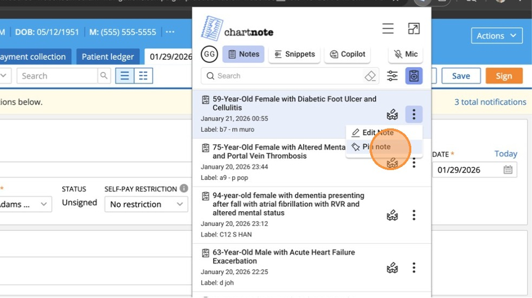The width and height of the screenshot is (532, 298).
Task: Open the chartnote hamburger menu
Action: click(x=388, y=29)
